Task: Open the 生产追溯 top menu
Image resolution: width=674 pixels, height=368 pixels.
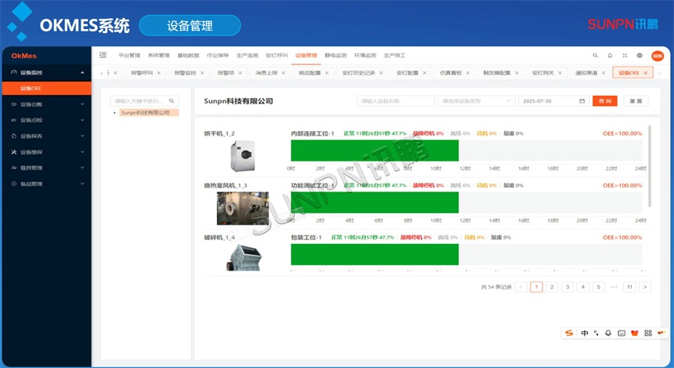Action: coord(247,56)
